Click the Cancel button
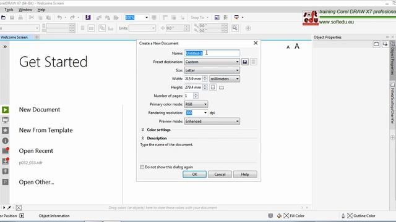The height and width of the screenshot is (222, 396). (x=220, y=174)
